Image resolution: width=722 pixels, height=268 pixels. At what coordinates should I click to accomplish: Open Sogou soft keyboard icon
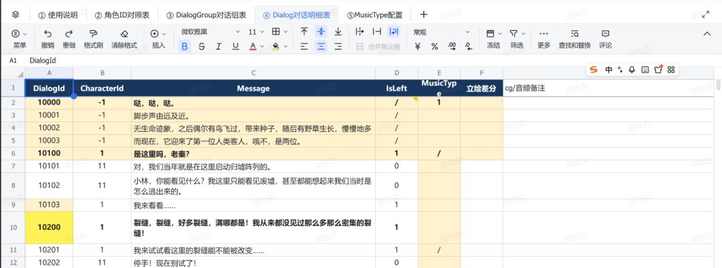coord(644,70)
